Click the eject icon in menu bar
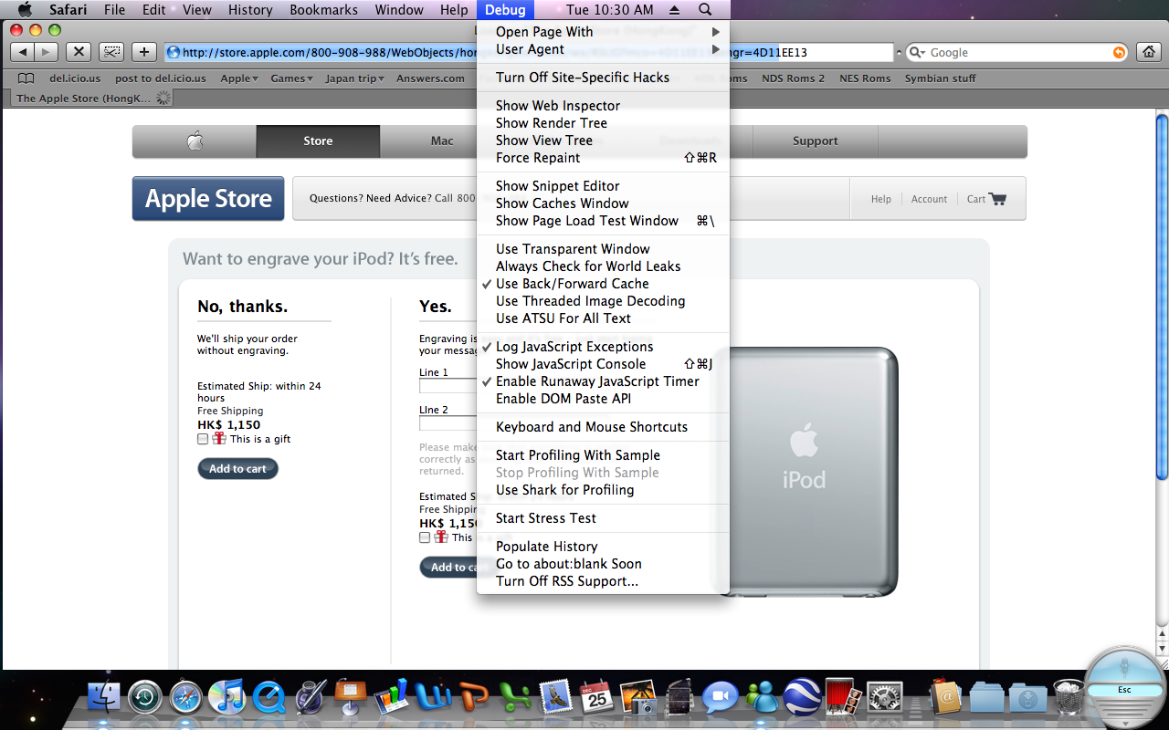 (674, 10)
